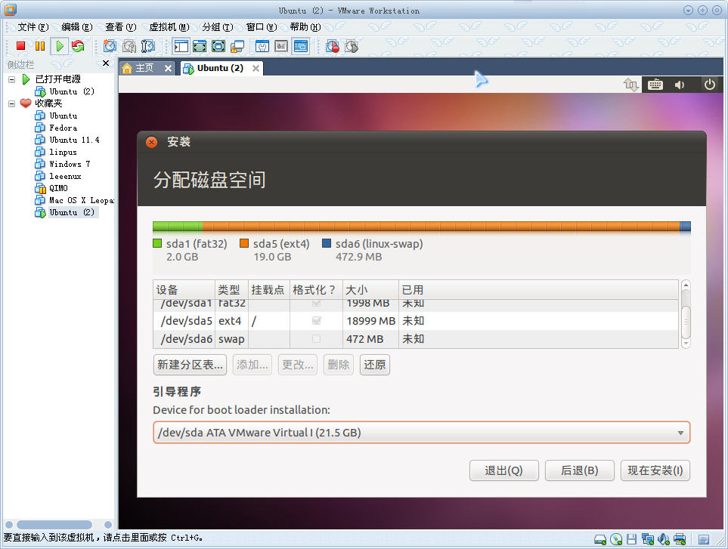The width and height of the screenshot is (728, 549).
Task: Click the Unity mode icon with warning sign
Action: (x=237, y=46)
